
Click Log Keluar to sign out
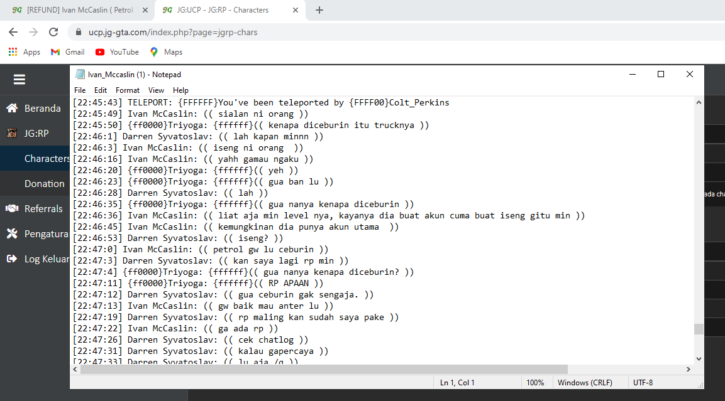click(47, 259)
